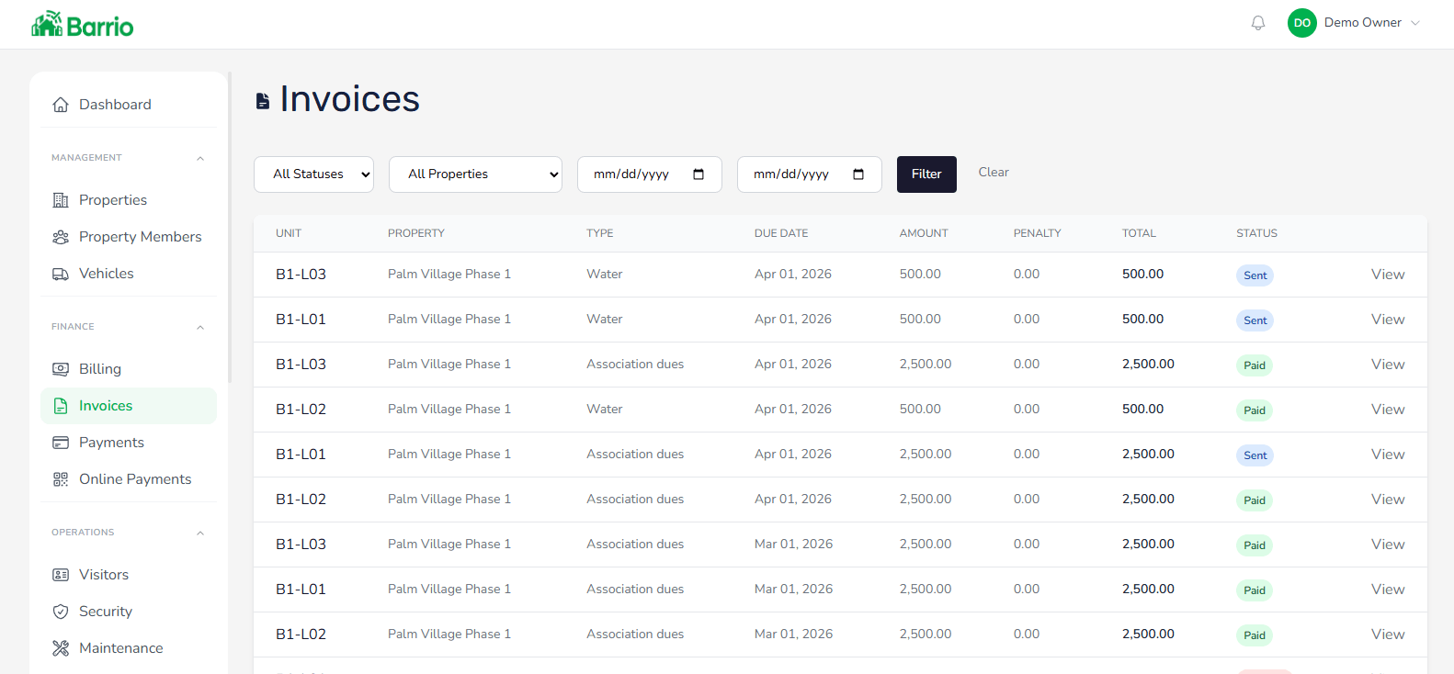Open the Billing page
The width and height of the screenshot is (1454, 674).
[129, 369]
